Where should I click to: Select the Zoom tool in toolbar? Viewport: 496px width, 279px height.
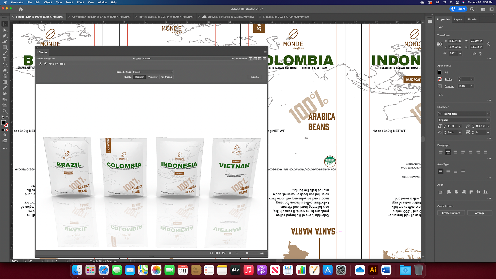tap(5, 111)
